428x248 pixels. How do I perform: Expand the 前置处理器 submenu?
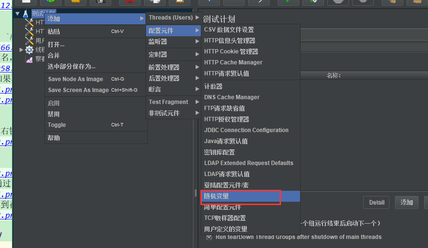click(x=174, y=67)
